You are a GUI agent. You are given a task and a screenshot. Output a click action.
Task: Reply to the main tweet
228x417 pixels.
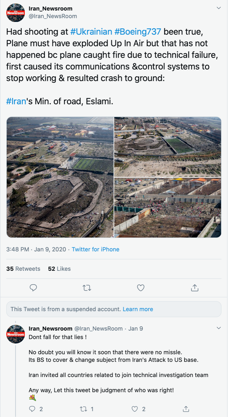[33, 288]
